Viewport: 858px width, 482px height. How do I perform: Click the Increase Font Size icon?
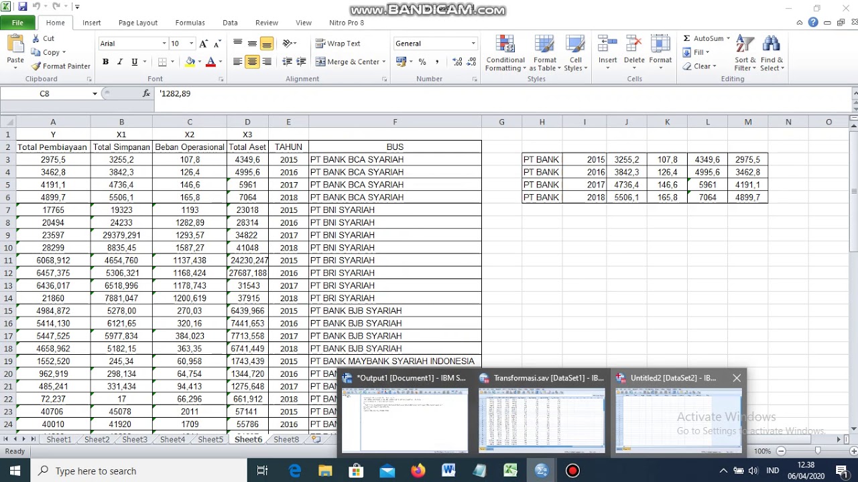pos(203,44)
